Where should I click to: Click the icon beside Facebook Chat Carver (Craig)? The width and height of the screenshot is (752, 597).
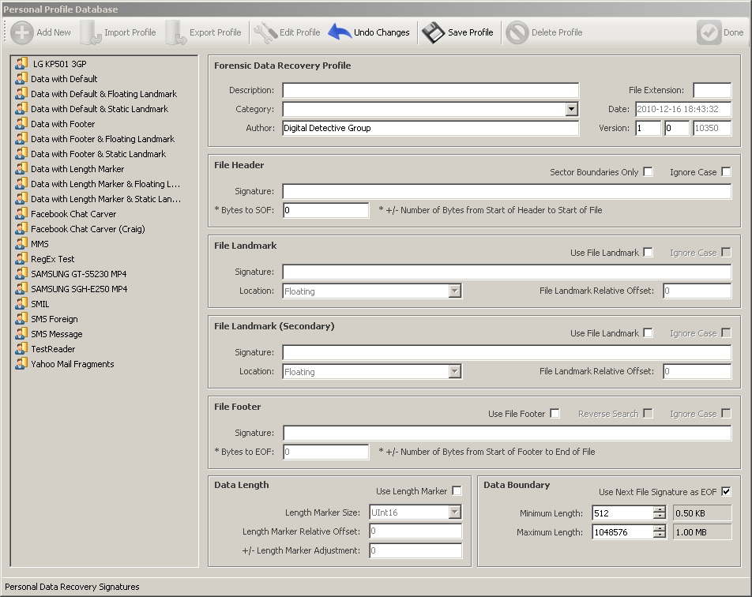tap(21, 228)
